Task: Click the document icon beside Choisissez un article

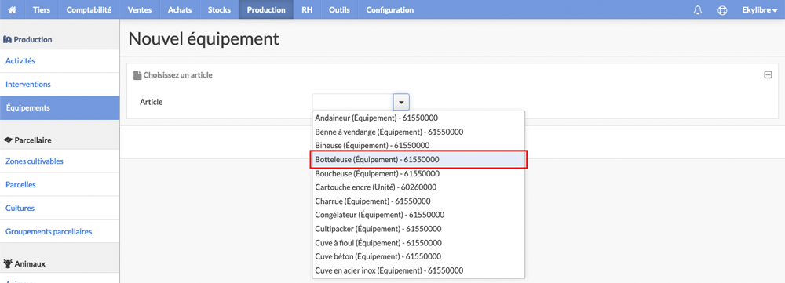Action: point(137,75)
